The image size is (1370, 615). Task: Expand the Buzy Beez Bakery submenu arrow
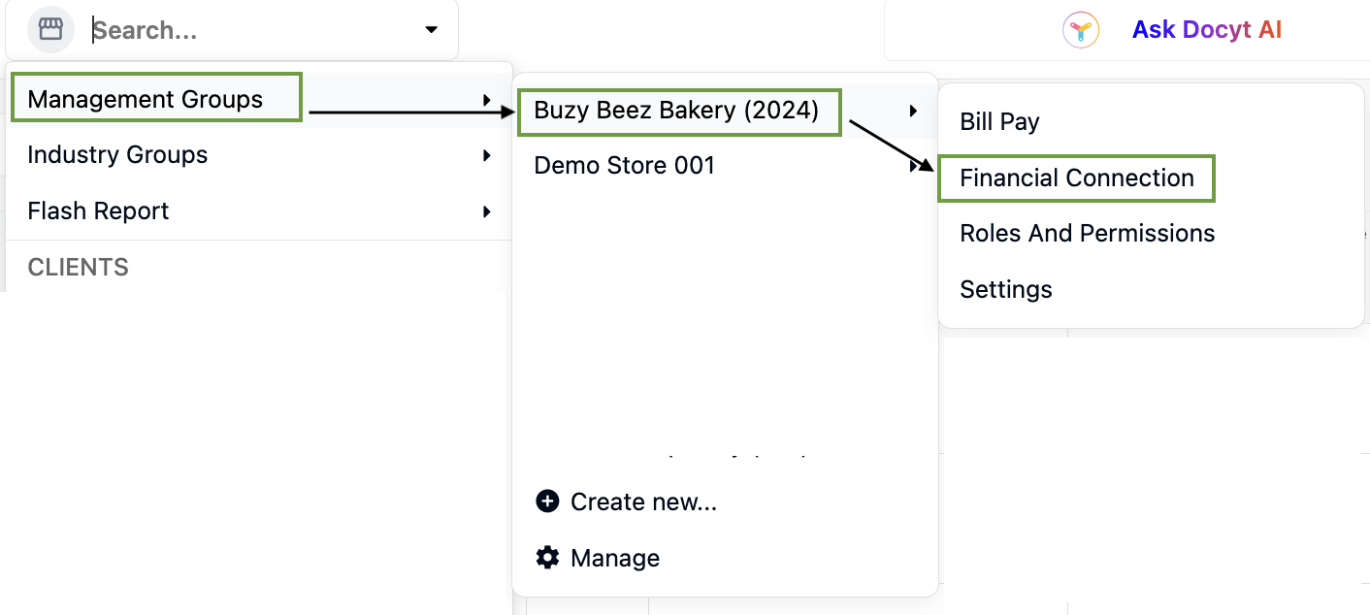tap(912, 111)
